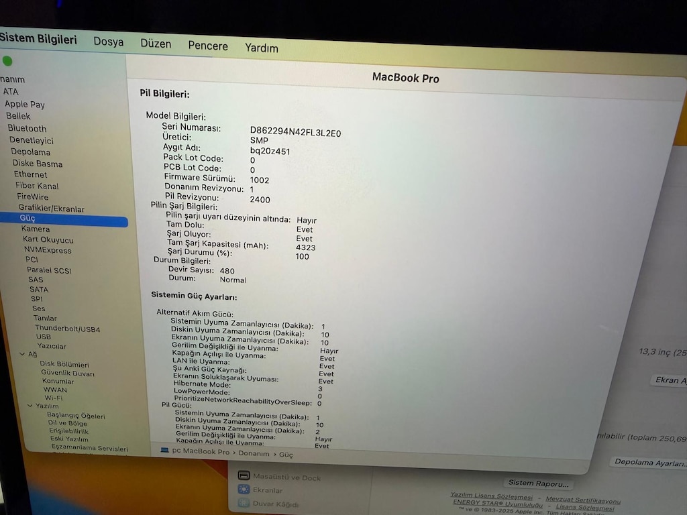Screen dimensions: 687x515
Task: Click the green zoom window button
Action: point(7,61)
